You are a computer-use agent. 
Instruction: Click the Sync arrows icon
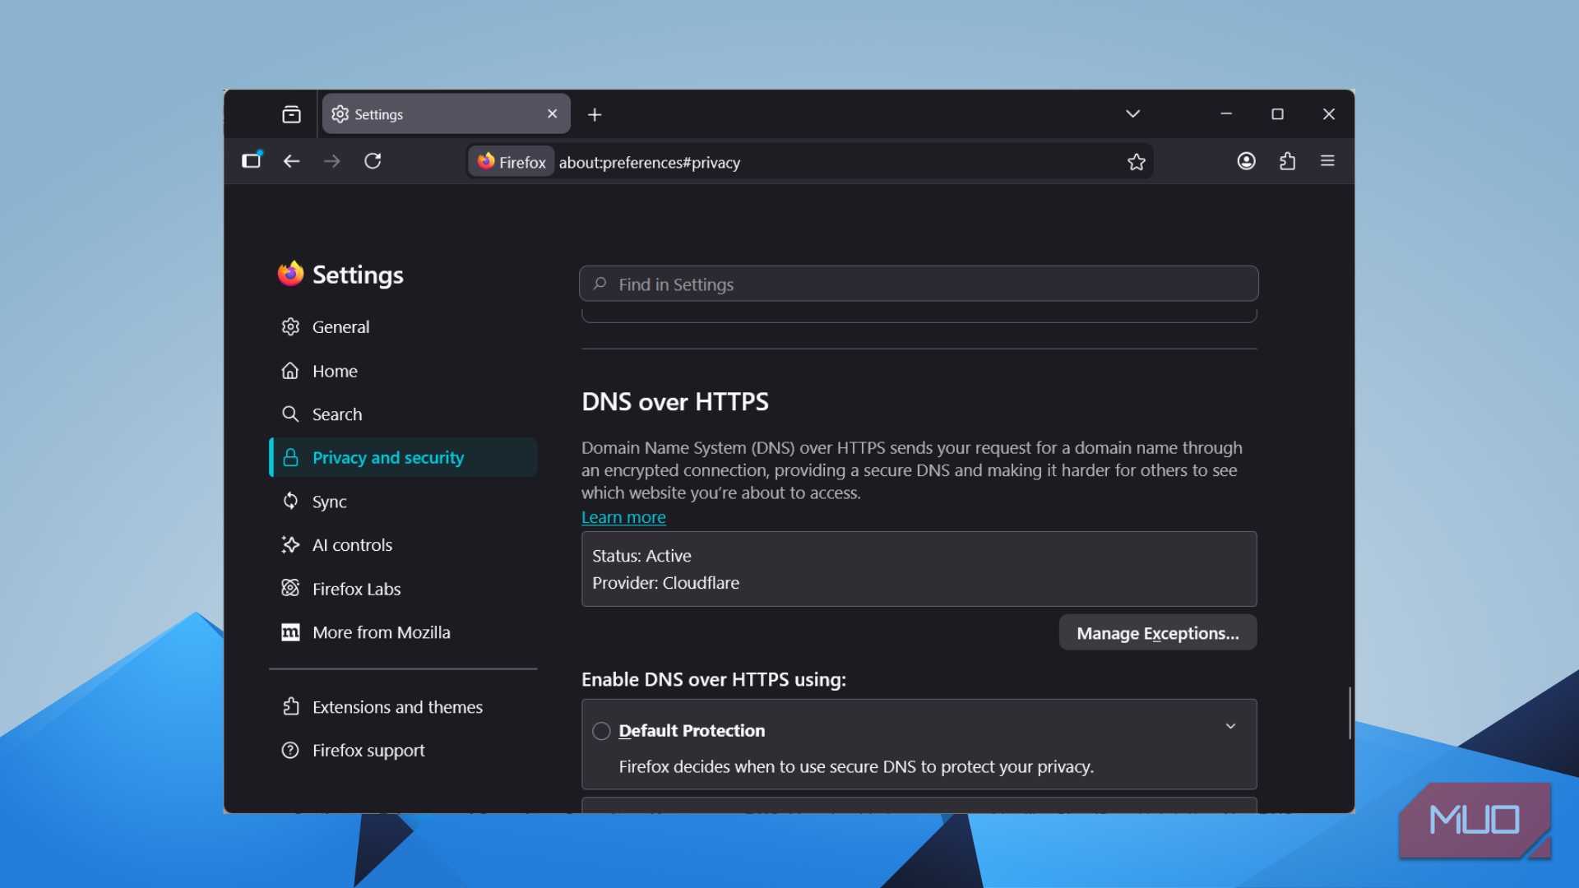(x=290, y=501)
